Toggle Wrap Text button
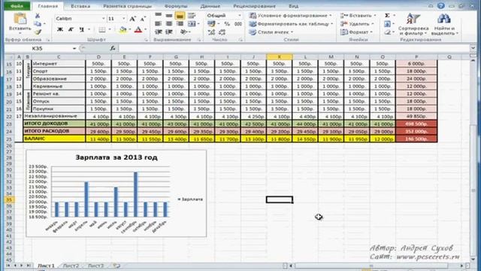This screenshot has width=481, height=271. tap(192, 15)
